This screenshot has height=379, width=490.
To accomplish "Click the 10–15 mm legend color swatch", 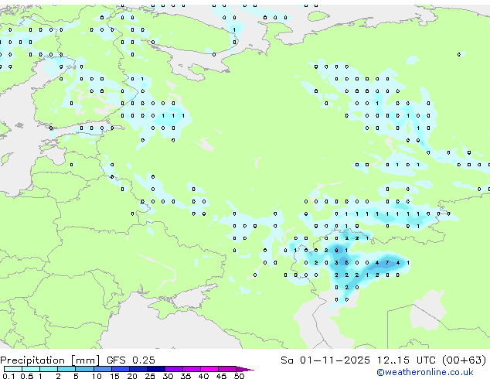I will (x=103, y=369).
